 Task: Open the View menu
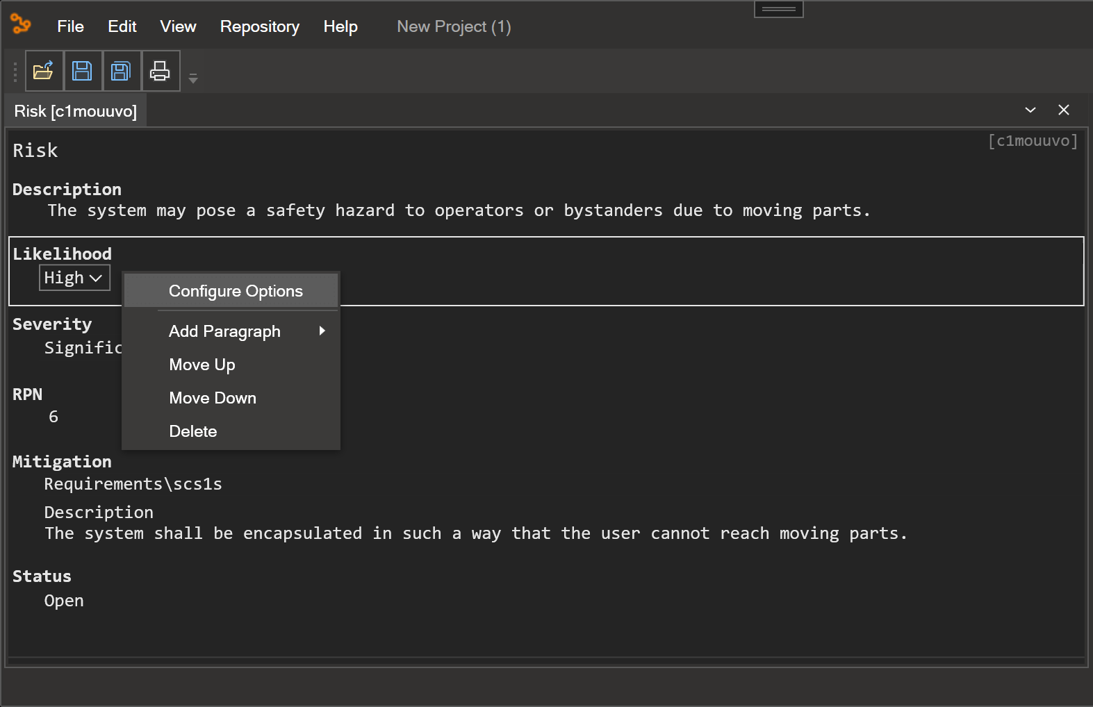pos(178,26)
